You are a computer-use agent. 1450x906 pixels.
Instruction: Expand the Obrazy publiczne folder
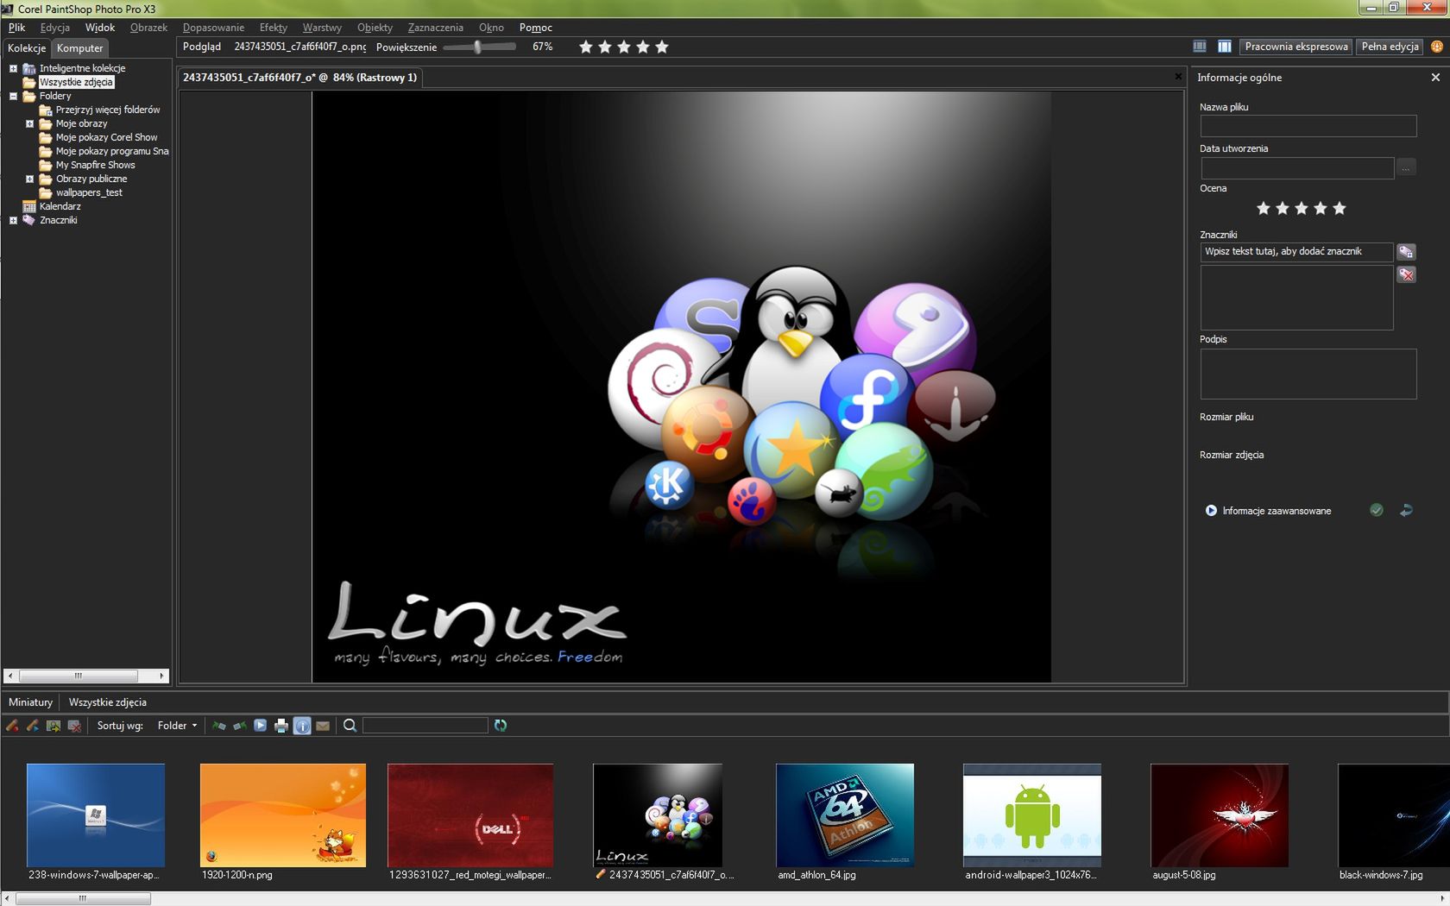29,179
